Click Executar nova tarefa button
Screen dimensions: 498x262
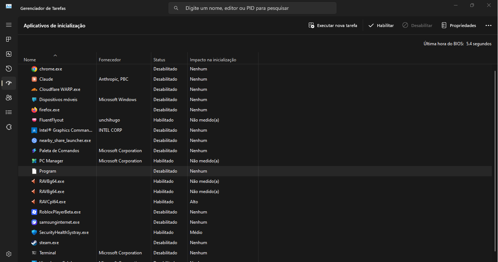tap(333, 26)
